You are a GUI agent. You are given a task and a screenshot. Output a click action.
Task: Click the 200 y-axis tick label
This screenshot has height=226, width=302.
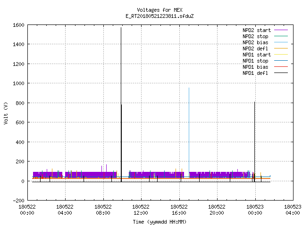click(20, 161)
